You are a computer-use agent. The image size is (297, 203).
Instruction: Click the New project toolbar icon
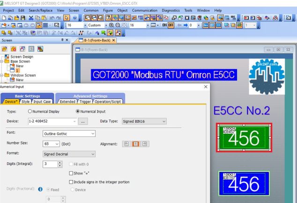click(x=4, y=18)
